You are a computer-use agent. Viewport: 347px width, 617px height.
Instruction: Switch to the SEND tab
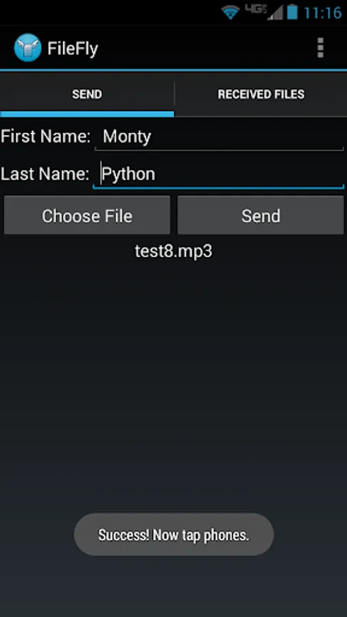87,95
